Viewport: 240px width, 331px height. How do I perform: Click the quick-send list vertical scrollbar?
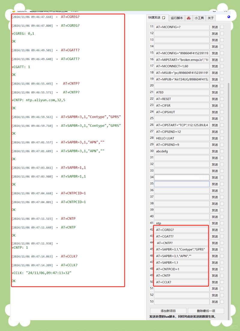coord(228,201)
